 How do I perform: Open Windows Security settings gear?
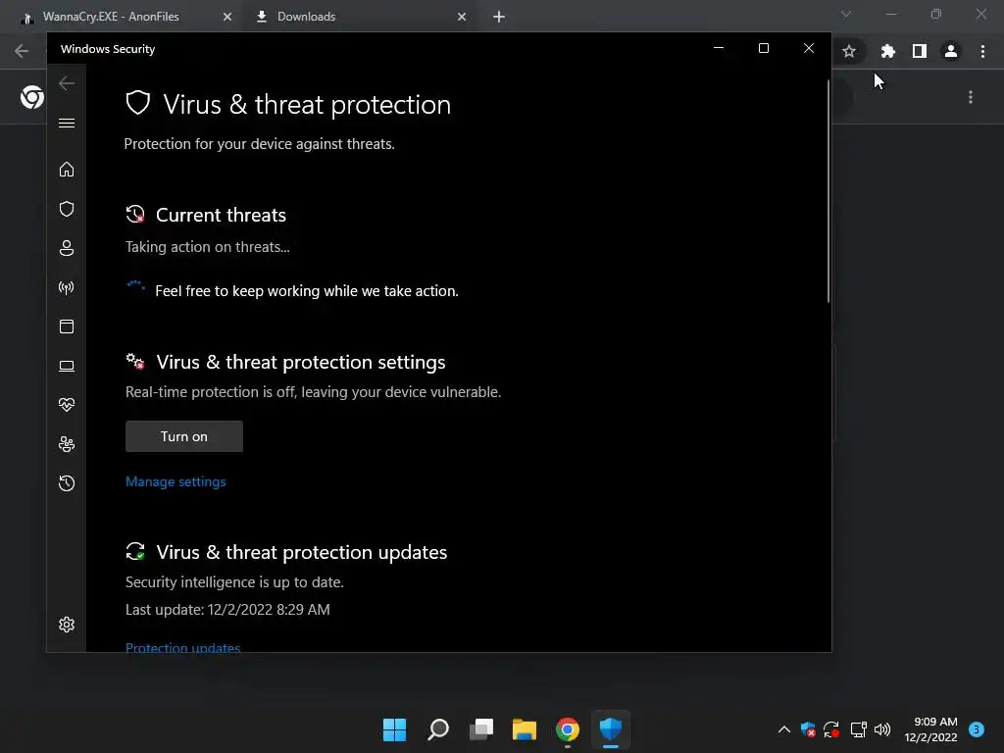[67, 625]
